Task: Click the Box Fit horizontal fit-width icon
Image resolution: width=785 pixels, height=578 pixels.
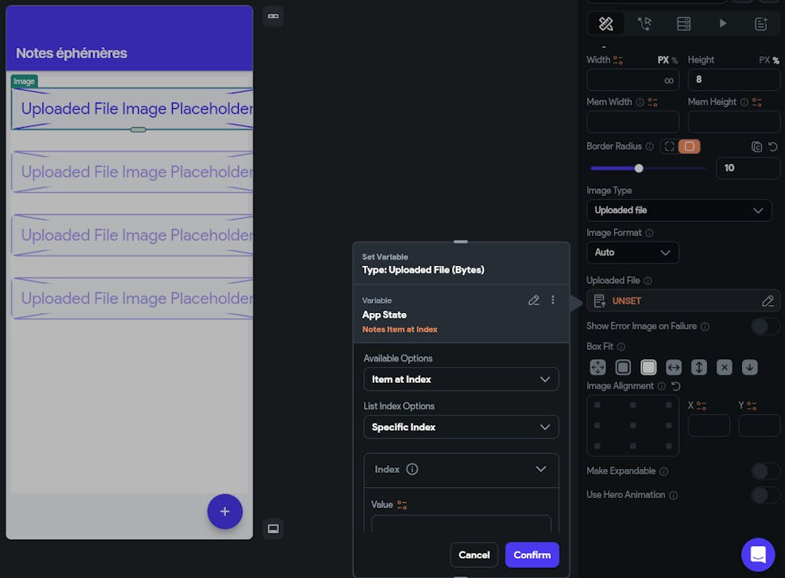Action: pyautogui.click(x=674, y=367)
